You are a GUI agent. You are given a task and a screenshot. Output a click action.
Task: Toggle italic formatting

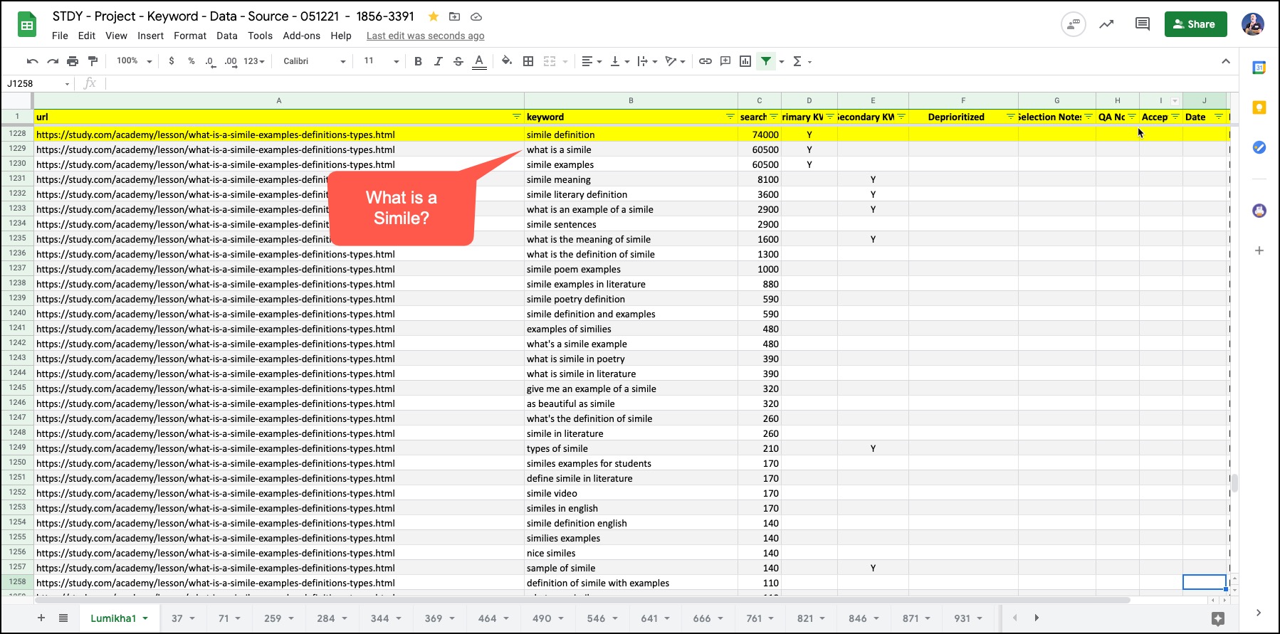pos(438,61)
